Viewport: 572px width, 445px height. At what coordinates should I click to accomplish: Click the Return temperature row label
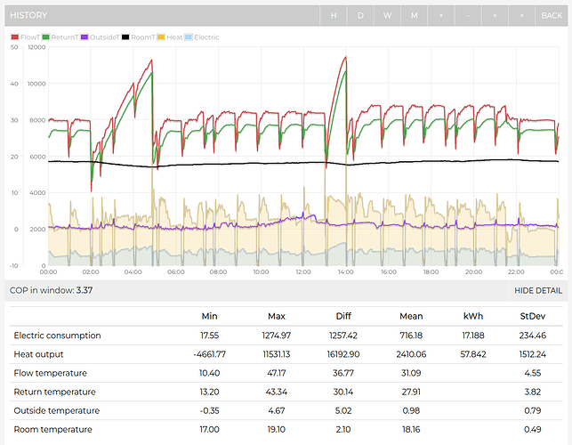pos(55,392)
